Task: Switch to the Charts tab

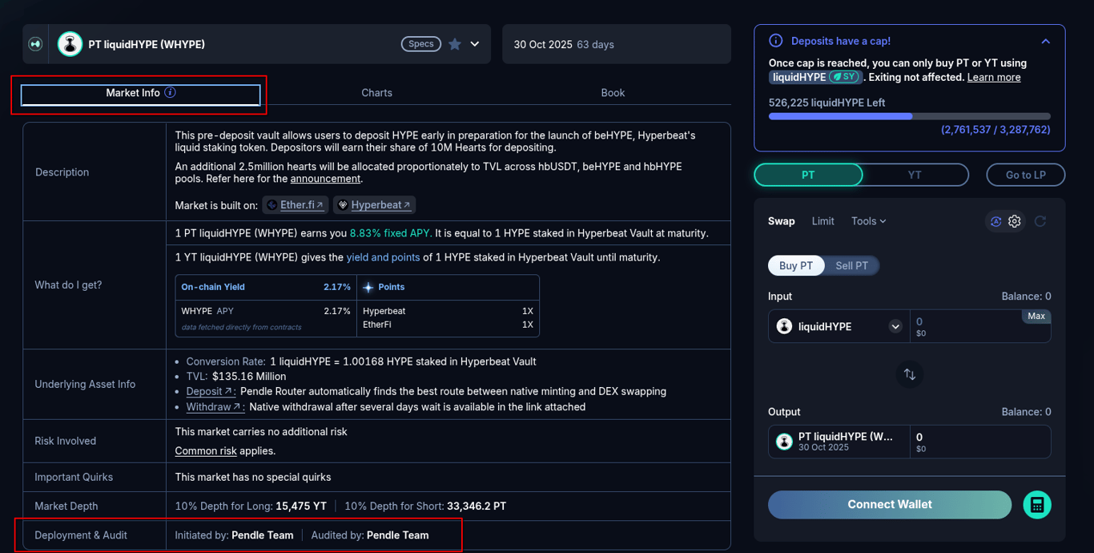Action: point(376,93)
